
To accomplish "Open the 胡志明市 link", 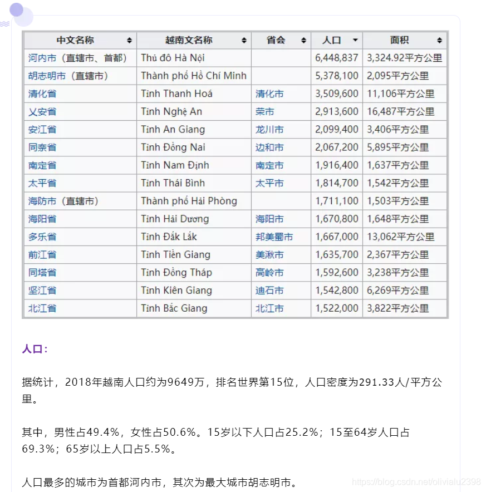I will 47,76.
